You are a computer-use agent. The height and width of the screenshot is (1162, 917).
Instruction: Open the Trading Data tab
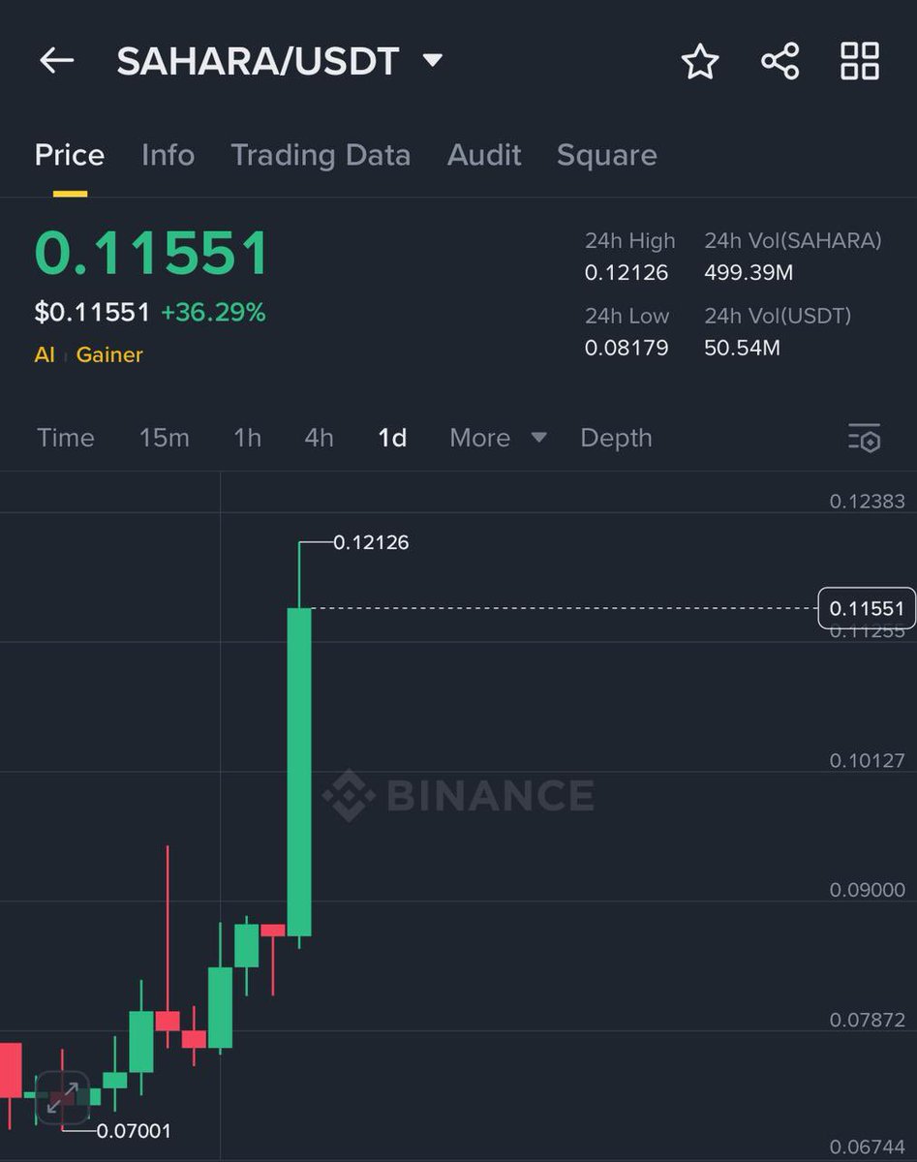point(321,155)
